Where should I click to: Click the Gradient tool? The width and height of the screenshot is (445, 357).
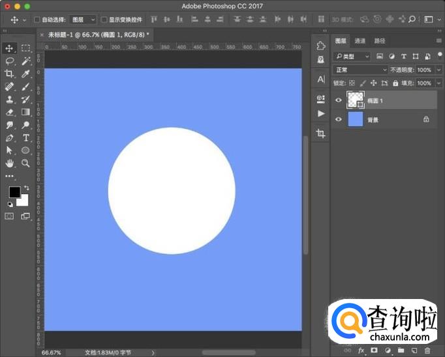click(26, 112)
